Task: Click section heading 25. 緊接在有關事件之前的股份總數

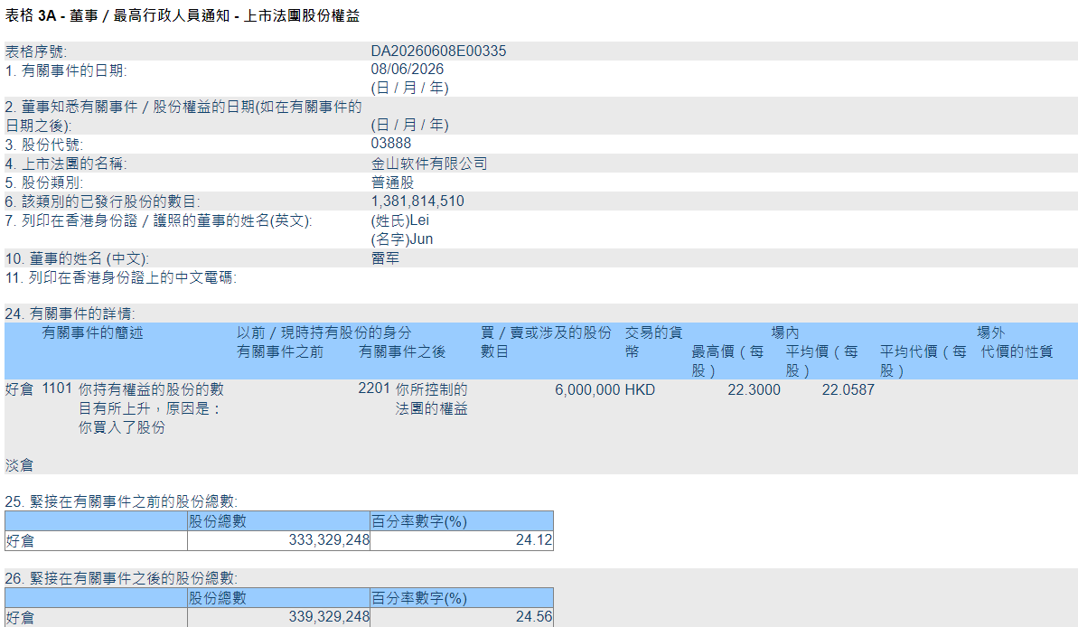Action: [x=121, y=502]
